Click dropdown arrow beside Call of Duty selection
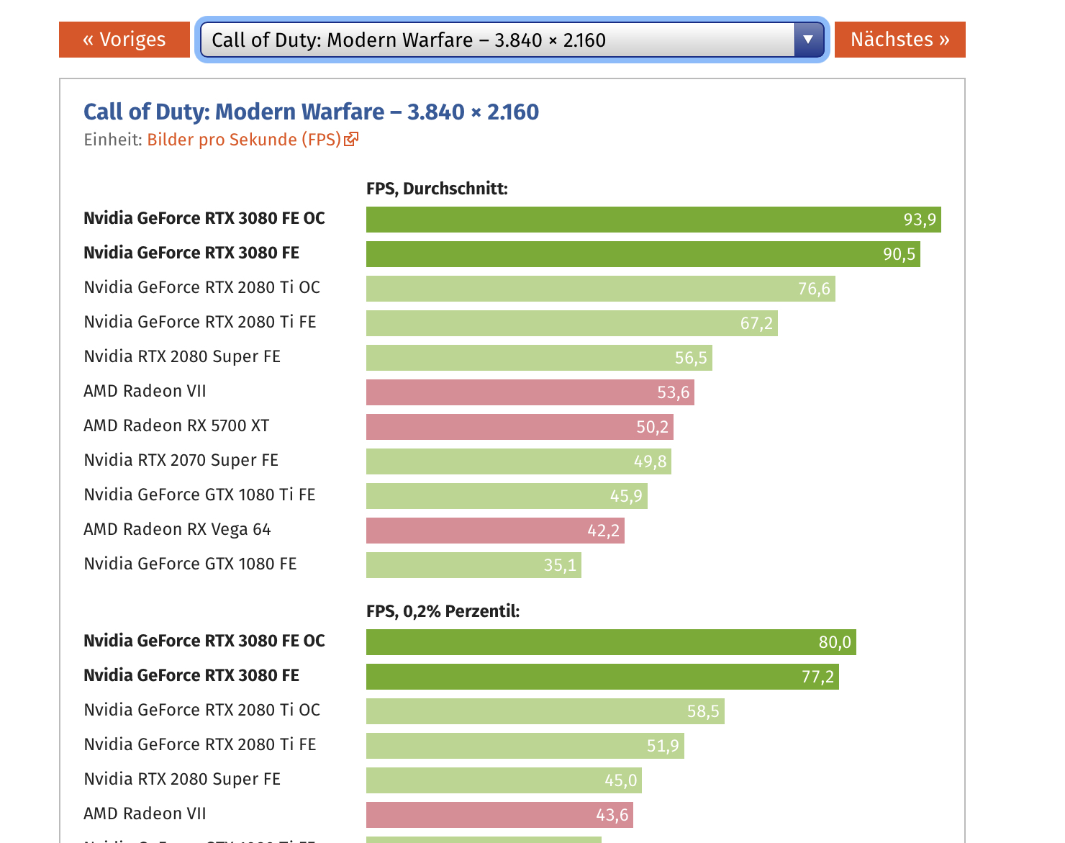 pos(809,40)
